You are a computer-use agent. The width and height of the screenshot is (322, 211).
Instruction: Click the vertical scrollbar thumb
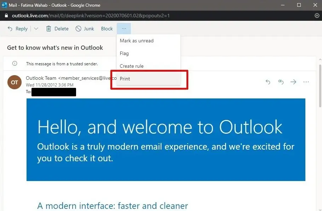tap(320, 86)
